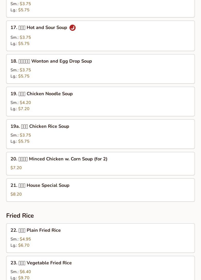Pick large $5.75 Wonton Egg Drop Soup price
This screenshot has height=280, width=201.
24,76
